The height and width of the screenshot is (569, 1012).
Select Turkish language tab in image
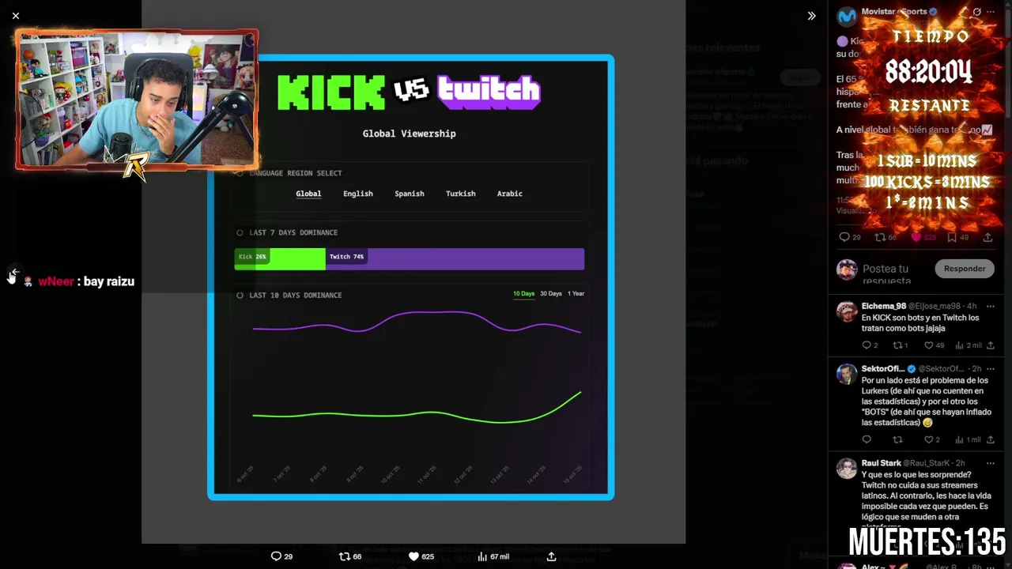point(460,194)
